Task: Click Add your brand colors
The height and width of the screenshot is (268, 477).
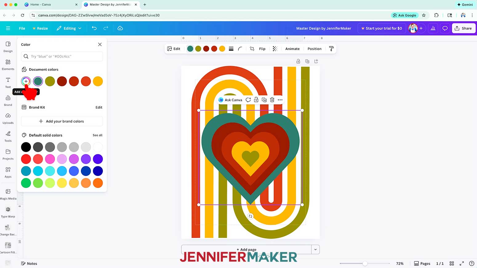Action: [62, 121]
